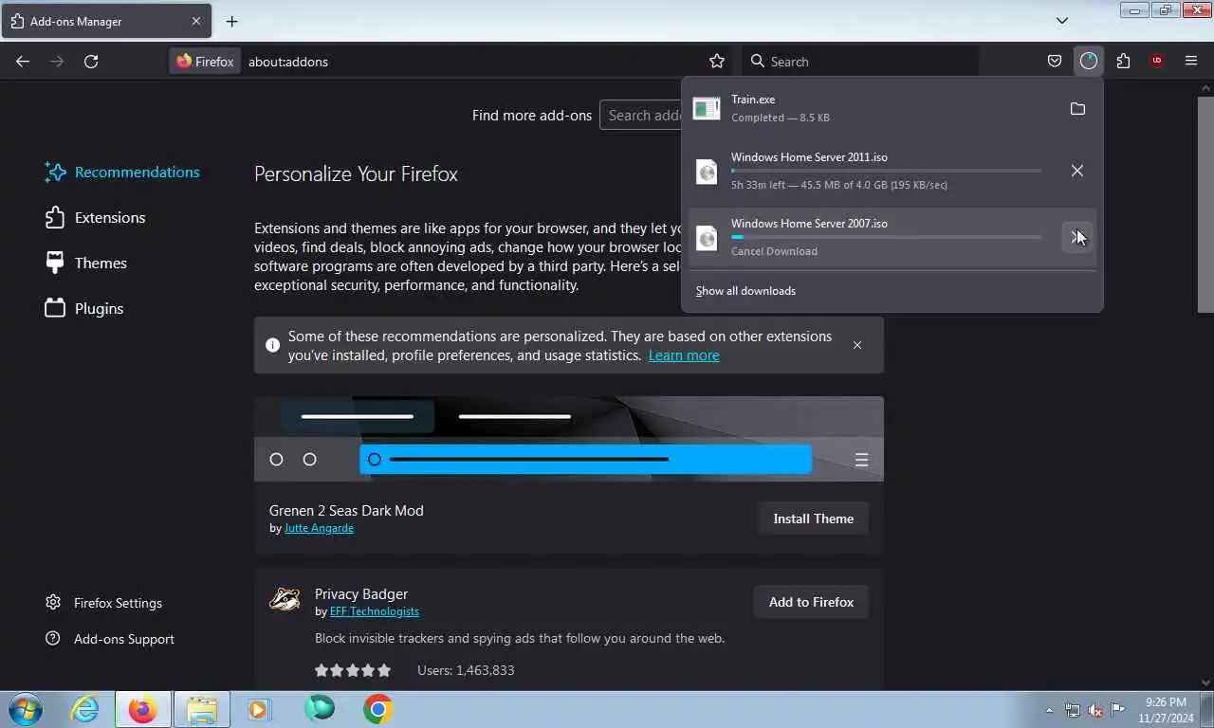This screenshot has height=728, width=1214.
Task: Open the Action Center flag icon
Action: tap(1118, 710)
